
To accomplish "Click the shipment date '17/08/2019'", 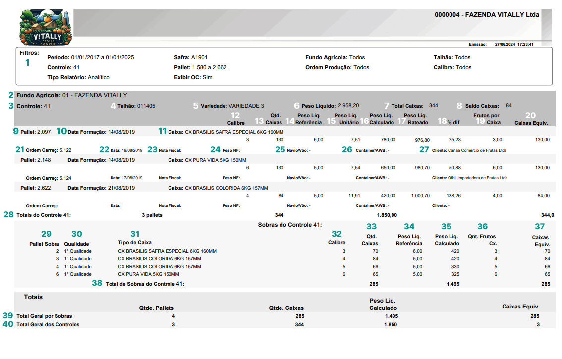I will pyautogui.click(x=132, y=178).
